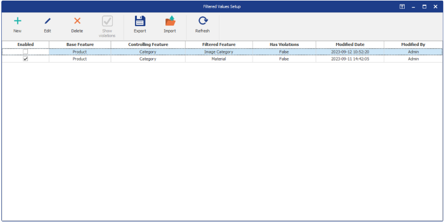This screenshot has width=446, height=222.
Task: Sort by the Has Violations column header
Action: (x=284, y=45)
